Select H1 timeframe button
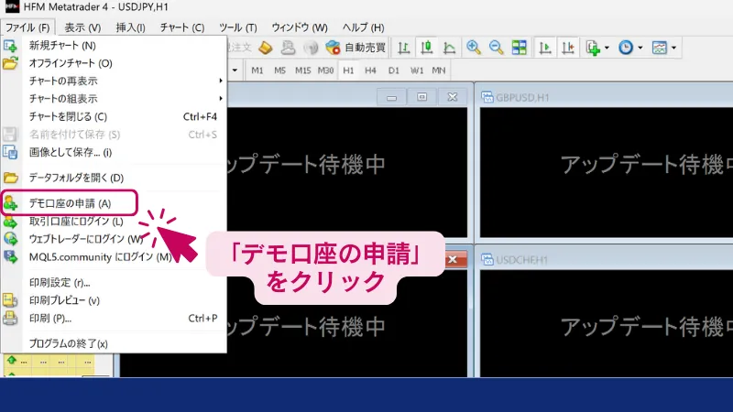 coord(348,70)
